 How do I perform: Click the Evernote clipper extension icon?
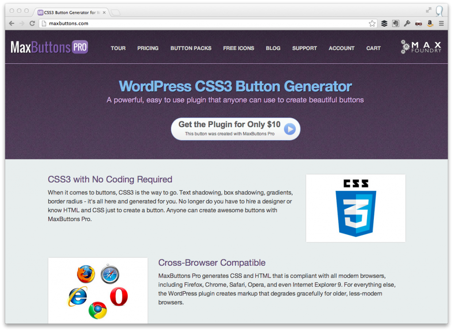395,23
